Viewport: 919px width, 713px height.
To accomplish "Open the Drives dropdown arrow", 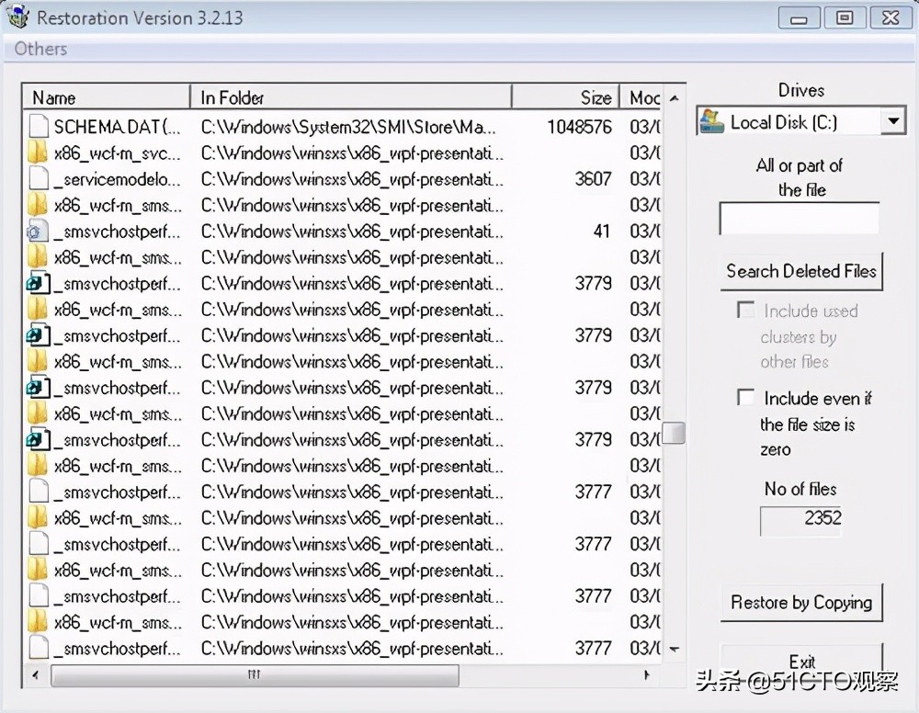I will click(x=892, y=121).
